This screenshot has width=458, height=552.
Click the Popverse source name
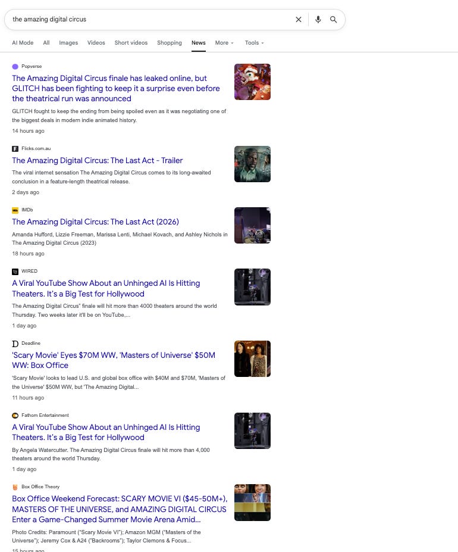pos(32,66)
